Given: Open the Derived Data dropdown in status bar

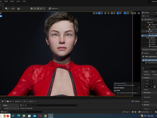Looking at the screenshot, I should pos(145,112).
